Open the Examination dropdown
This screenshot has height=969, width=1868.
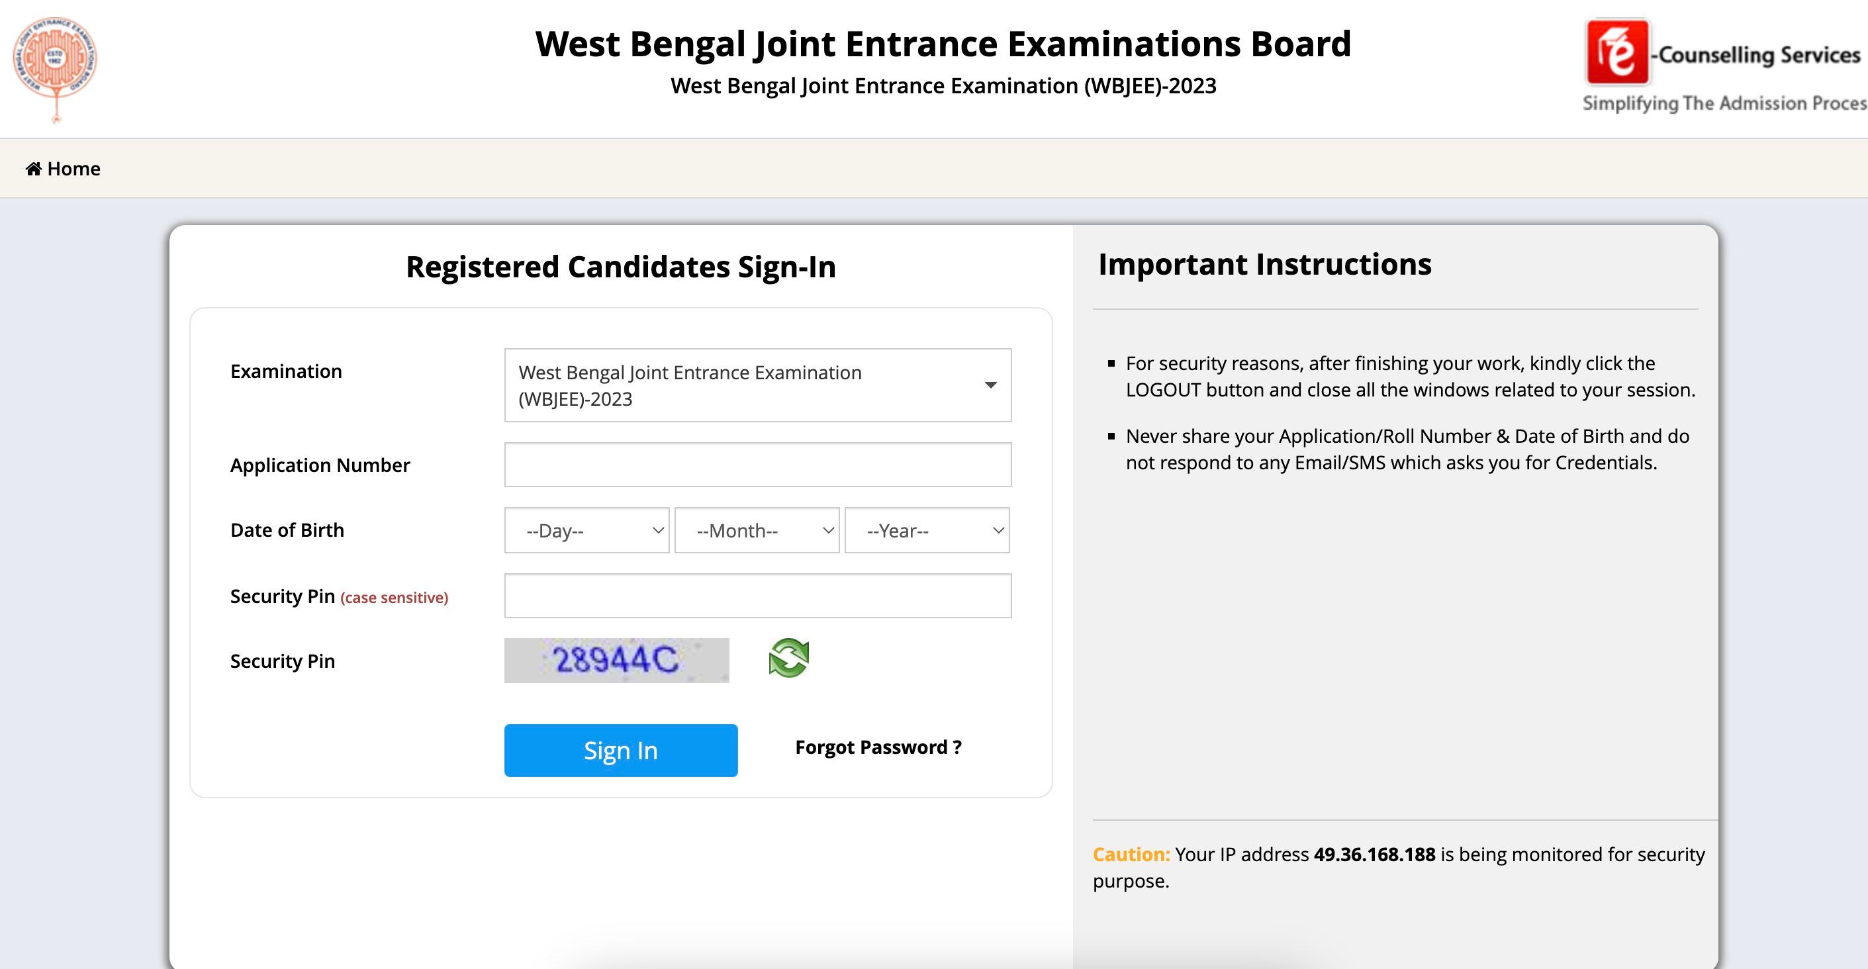click(x=758, y=385)
